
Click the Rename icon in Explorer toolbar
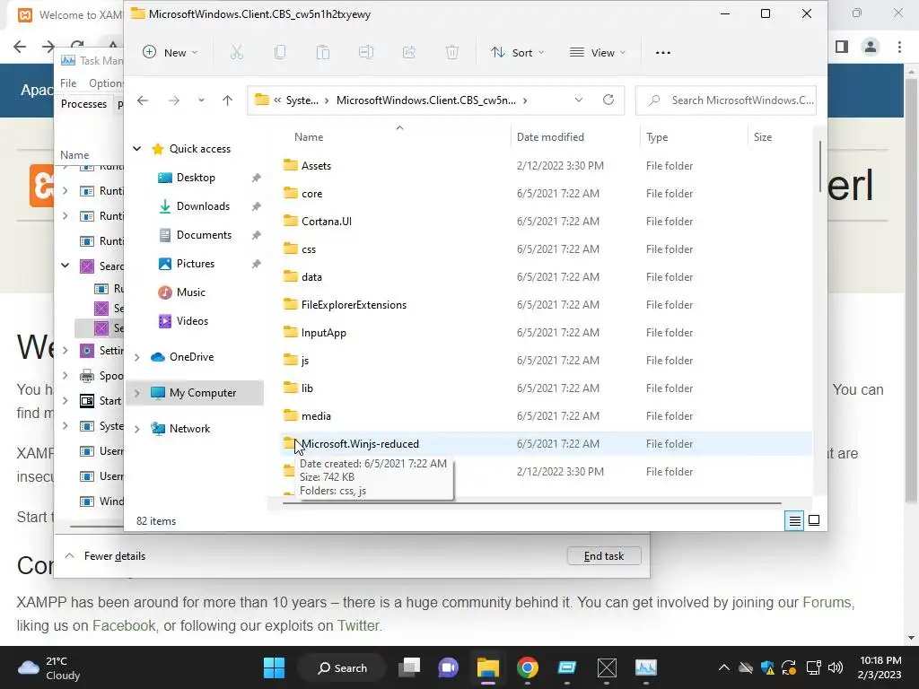[x=366, y=53]
